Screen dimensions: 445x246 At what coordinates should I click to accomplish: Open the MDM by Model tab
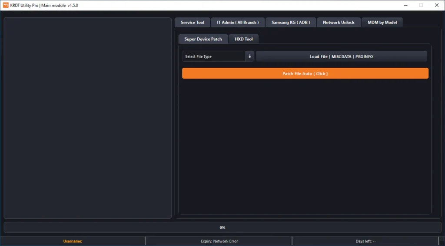382,23
